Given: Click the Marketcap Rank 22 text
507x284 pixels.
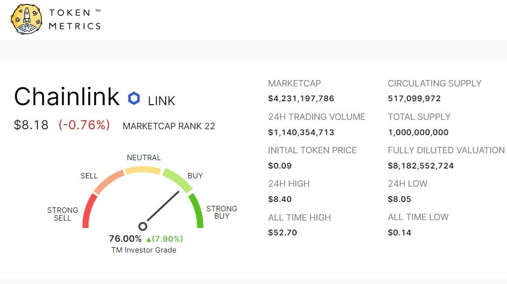Looking at the screenshot, I should [169, 126].
